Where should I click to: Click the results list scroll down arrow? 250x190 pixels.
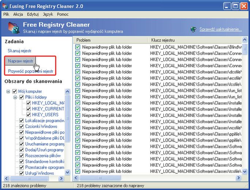coord(245,171)
